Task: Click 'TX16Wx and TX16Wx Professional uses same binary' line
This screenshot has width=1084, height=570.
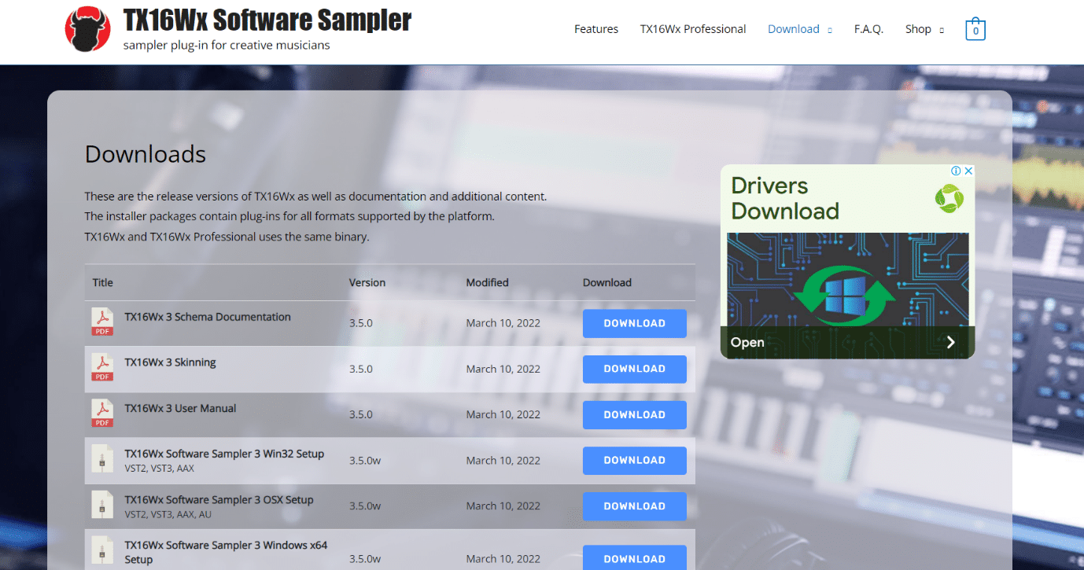Action: (227, 237)
